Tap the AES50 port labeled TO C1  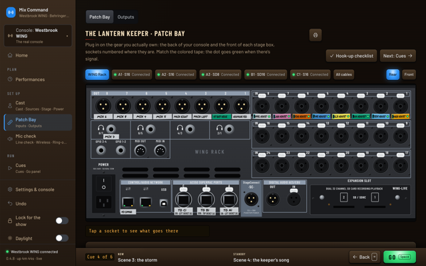184,199
